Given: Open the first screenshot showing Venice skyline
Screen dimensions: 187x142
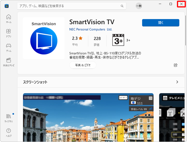Looking at the screenshot, I should [x=88, y=117].
